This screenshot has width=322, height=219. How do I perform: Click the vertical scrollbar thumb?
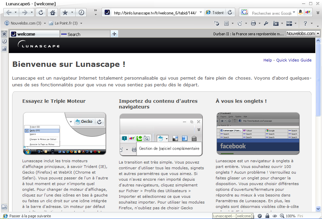(318, 80)
